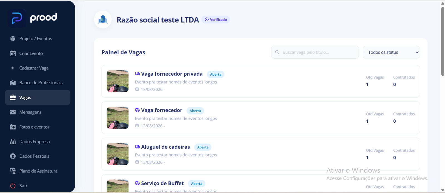Go to Dados Empresa page
445x193 pixels.
coord(38,141)
